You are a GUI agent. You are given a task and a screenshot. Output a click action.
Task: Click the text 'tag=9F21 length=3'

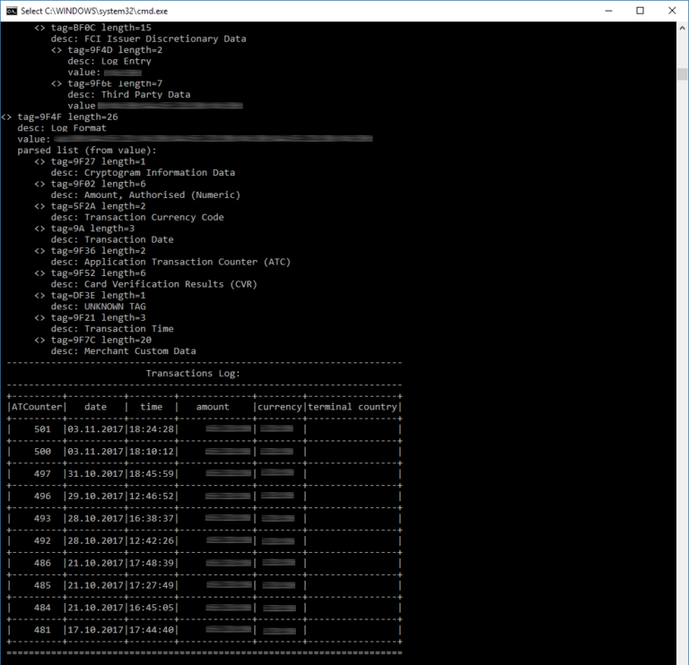(99, 318)
